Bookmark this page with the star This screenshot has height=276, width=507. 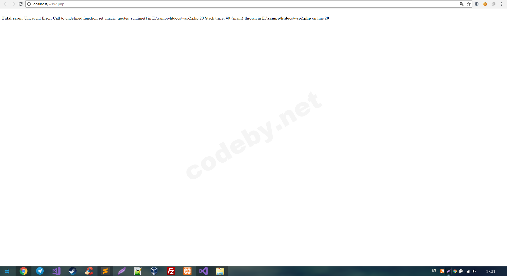coord(469,4)
